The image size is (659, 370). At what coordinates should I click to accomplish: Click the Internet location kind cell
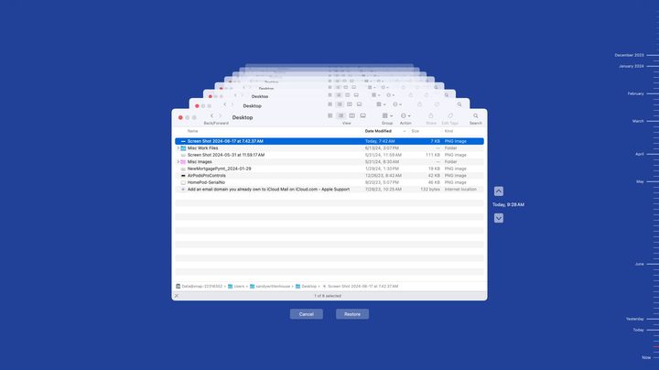tap(460, 190)
